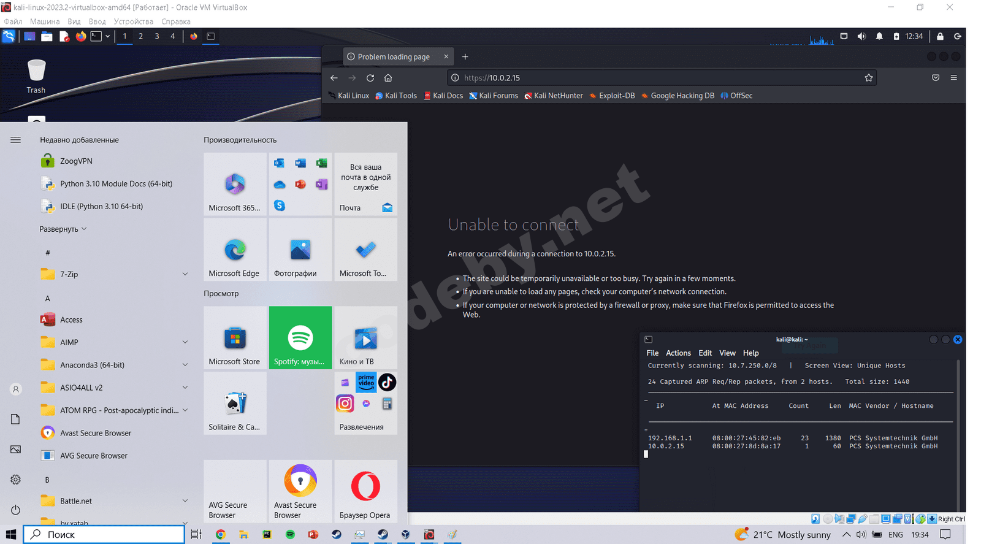Viewport: 981px width, 544px height.
Task: Show hidden system tray icons
Action: [x=846, y=535]
